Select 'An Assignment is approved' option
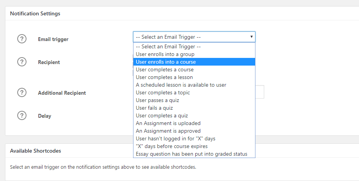The height and width of the screenshot is (181, 359). click(x=168, y=131)
